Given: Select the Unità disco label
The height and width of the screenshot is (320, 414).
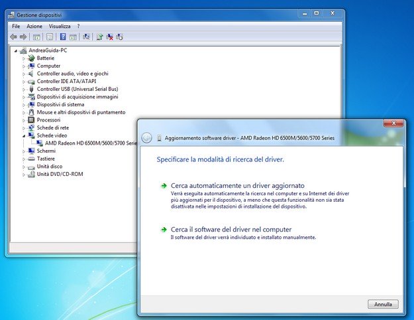Looking at the screenshot, I should point(50,166).
